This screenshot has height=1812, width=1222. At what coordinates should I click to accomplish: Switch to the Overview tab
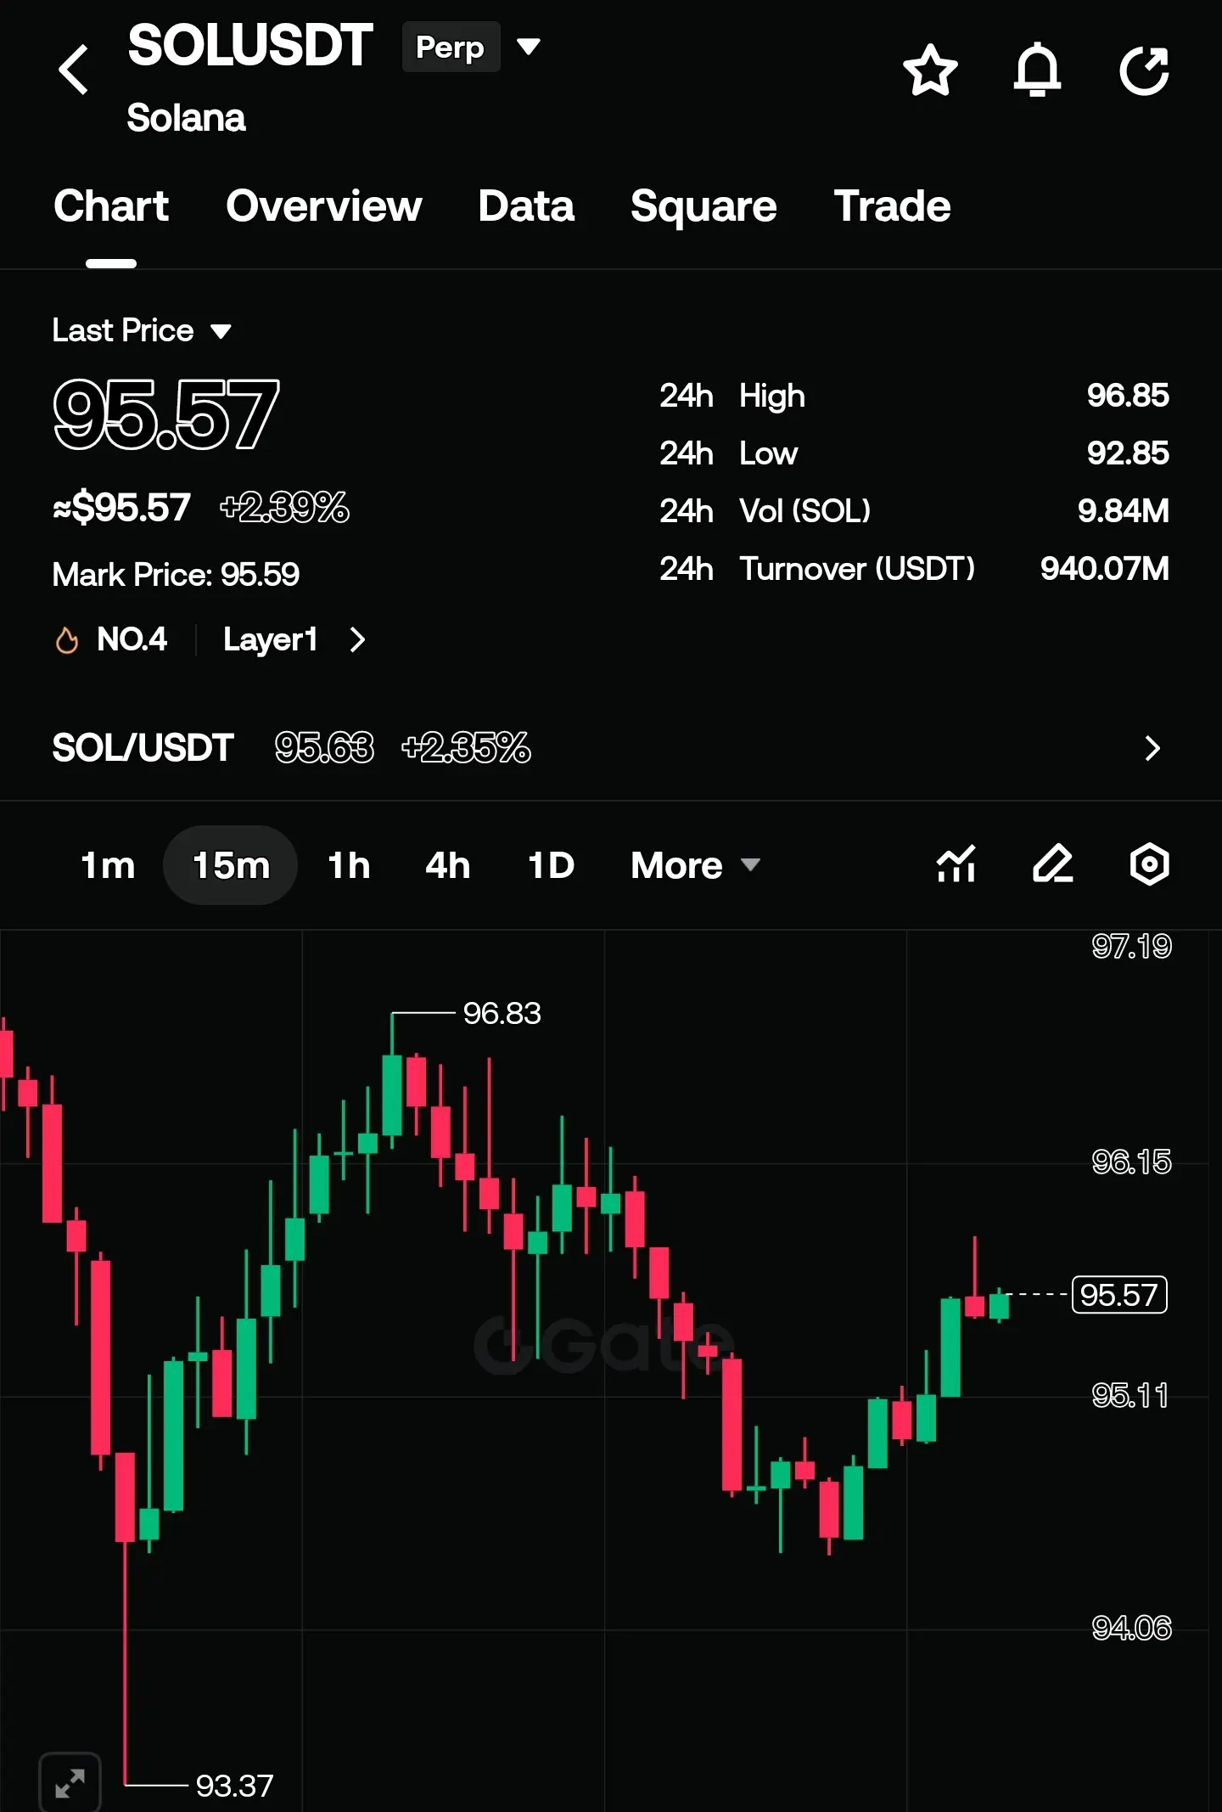coord(324,205)
